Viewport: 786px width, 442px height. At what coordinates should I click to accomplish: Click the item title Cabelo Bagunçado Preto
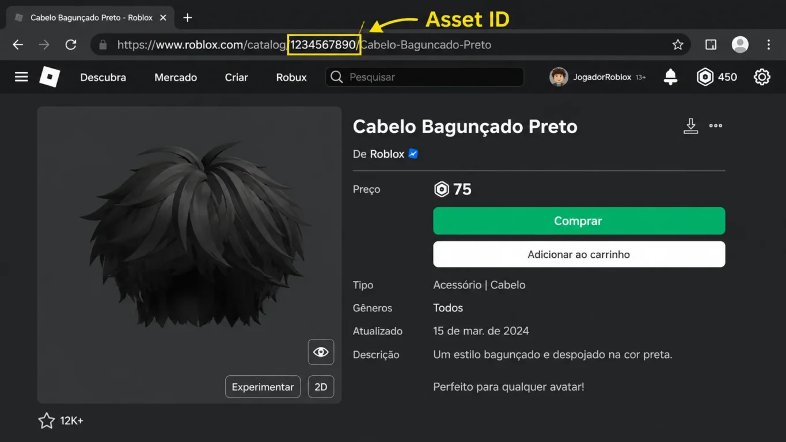[x=465, y=127]
